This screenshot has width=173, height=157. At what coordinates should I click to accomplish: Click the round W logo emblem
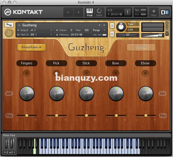point(9,33)
